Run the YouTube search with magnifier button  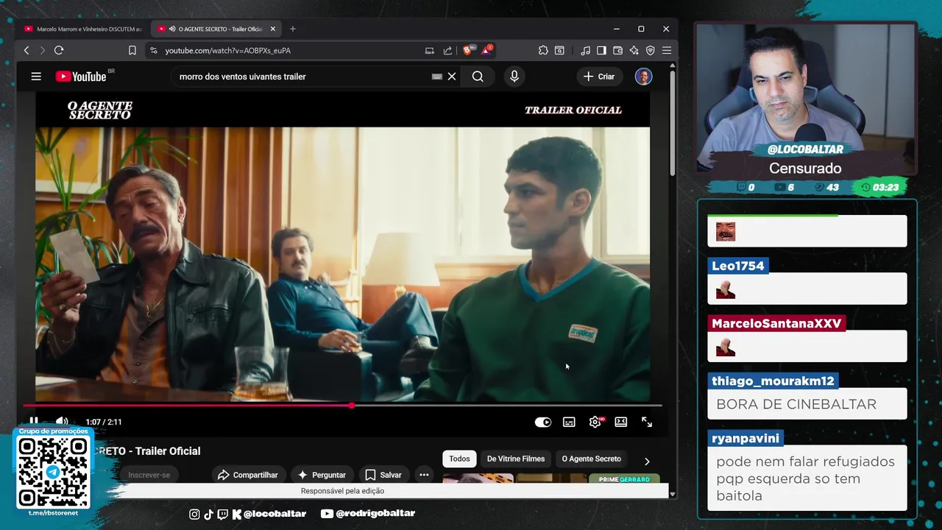click(478, 77)
